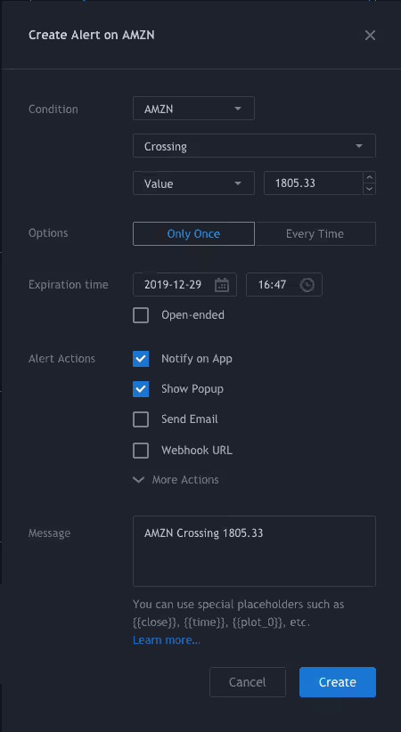The height and width of the screenshot is (732, 401).
Task: Select the Every Time option
Action: point(315,233)
